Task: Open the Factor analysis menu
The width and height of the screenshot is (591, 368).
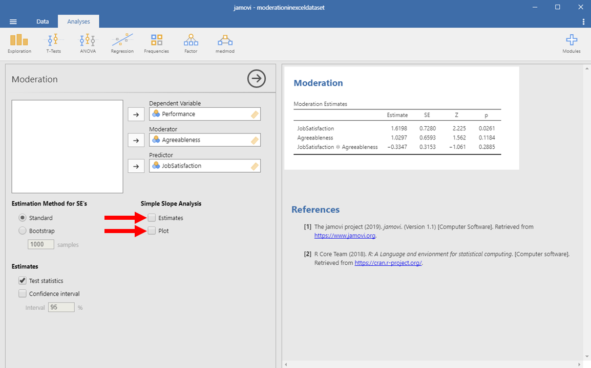Action: (191, 43)
